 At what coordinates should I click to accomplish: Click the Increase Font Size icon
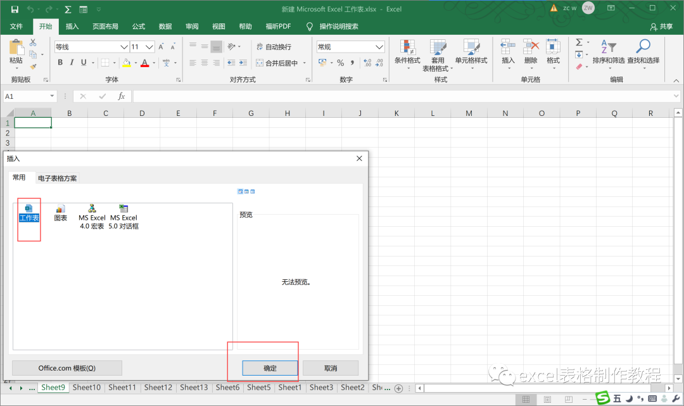[x=161, y=47]
